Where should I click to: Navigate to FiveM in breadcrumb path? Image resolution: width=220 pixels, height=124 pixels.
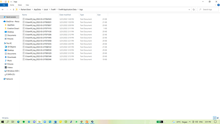(53, 10)
